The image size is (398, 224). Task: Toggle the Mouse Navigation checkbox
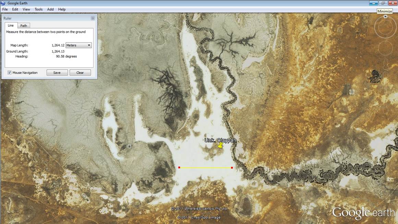pyautogui.click(x=9, y=72)
